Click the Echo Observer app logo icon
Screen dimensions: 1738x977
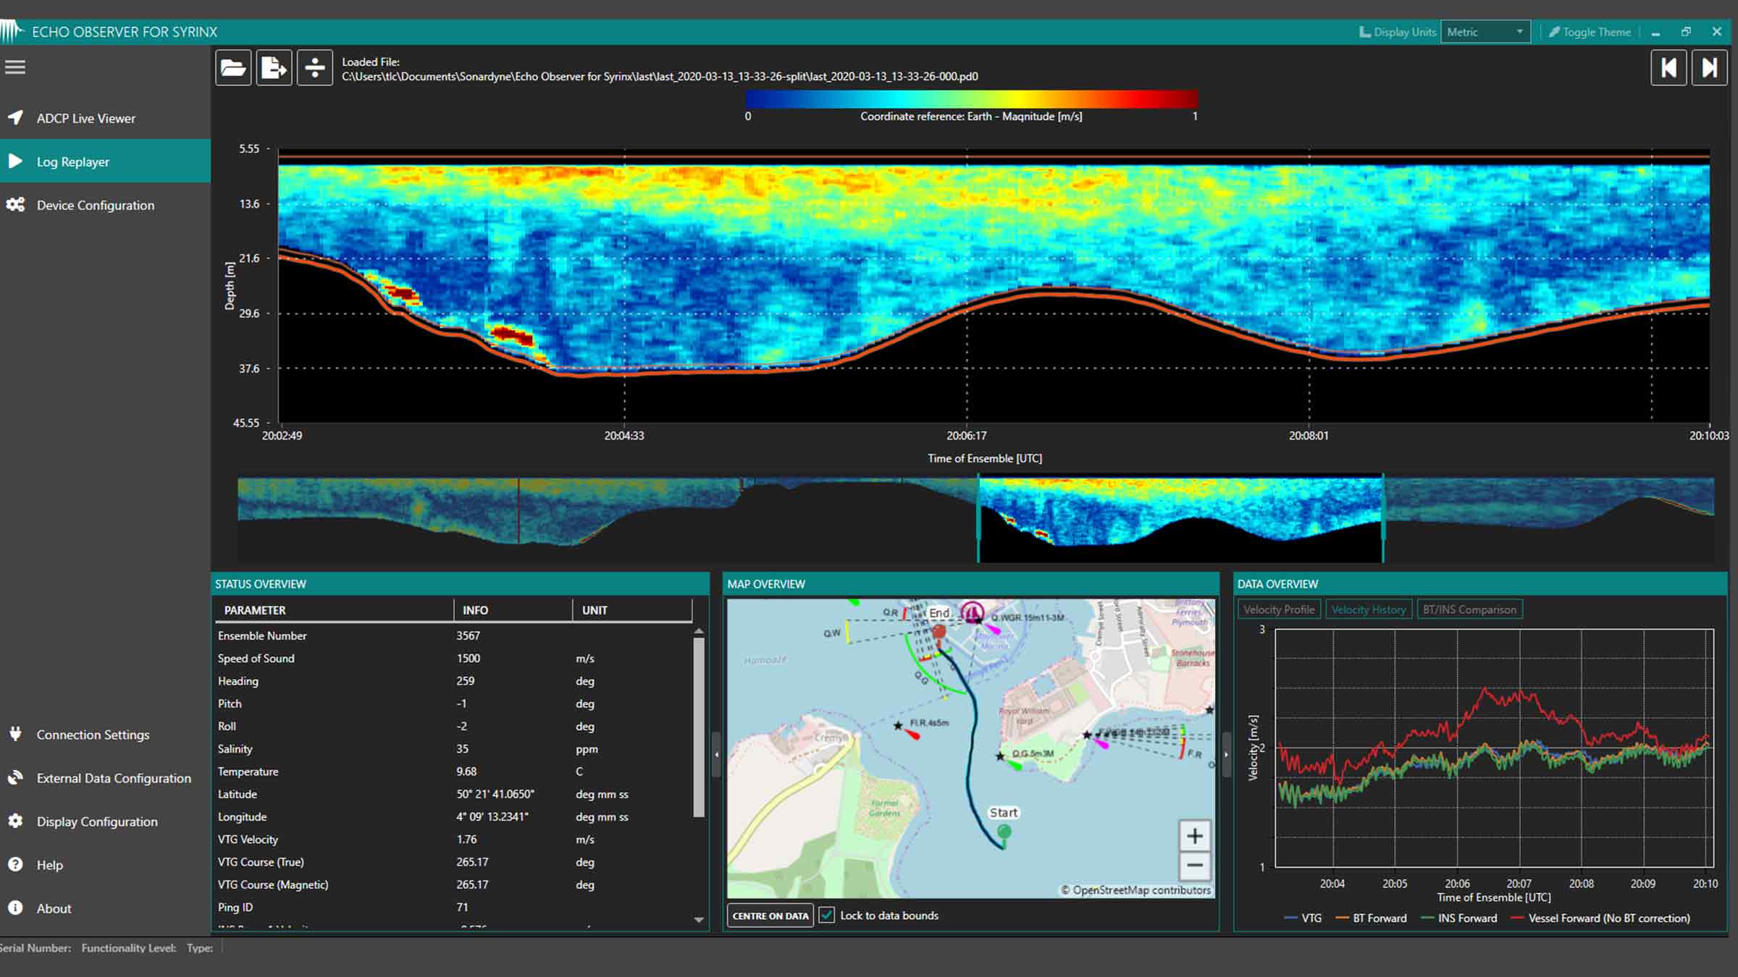[x=12, y=31]
